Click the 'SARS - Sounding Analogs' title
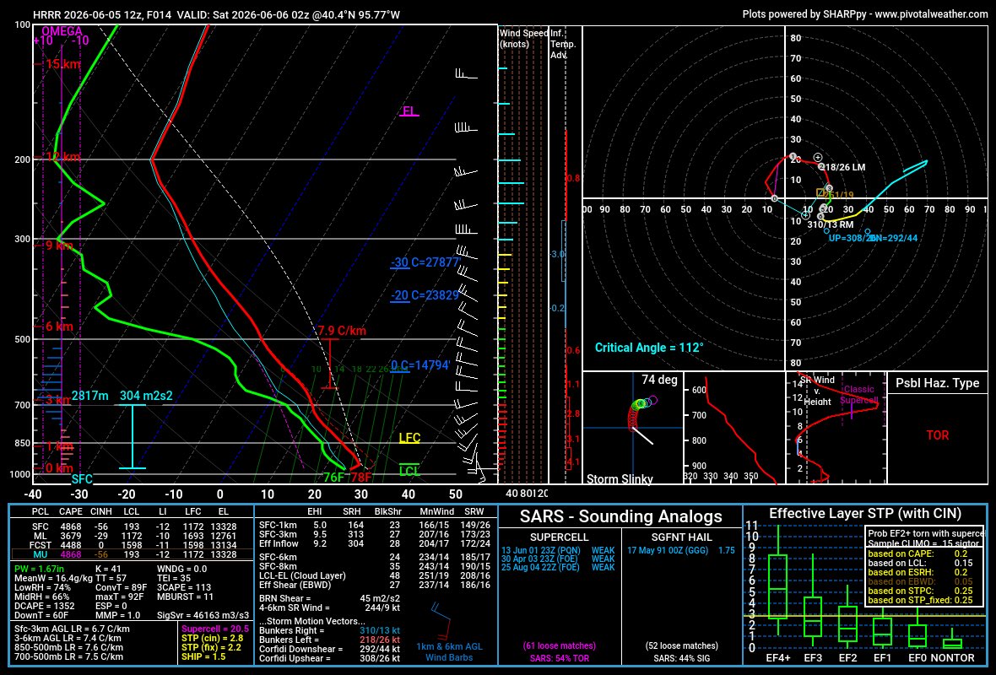Screen dimensions: 996x675 click(x=620, y=516)
